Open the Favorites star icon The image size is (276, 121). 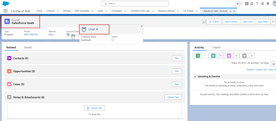click(237, 4)
